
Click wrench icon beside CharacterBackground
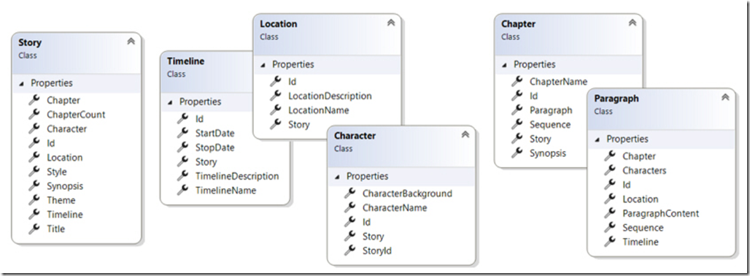[x=350, y=193]
